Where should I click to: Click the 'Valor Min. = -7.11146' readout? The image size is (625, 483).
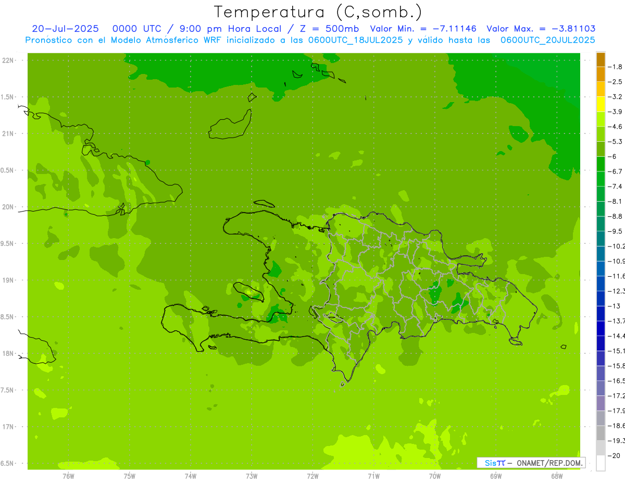pos(423,29)
